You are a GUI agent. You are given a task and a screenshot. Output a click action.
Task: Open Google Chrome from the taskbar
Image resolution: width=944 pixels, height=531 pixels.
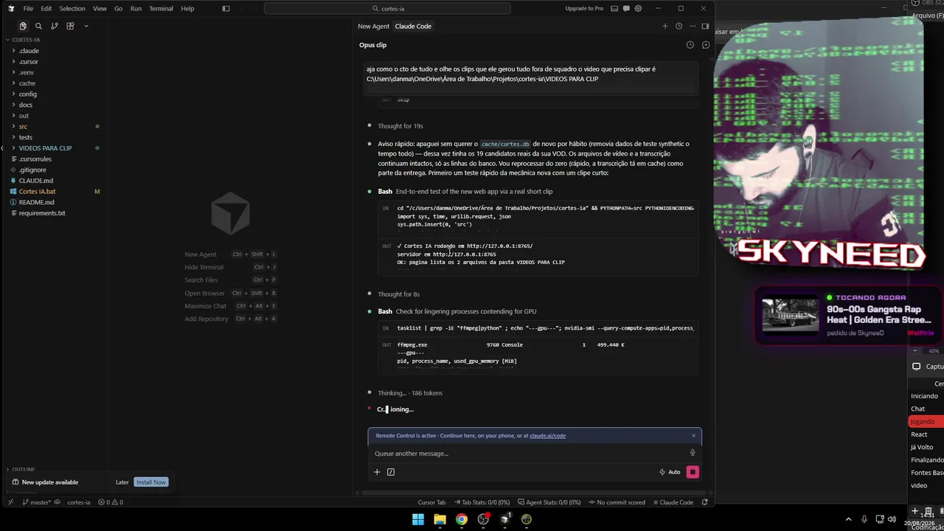[461, 519]
